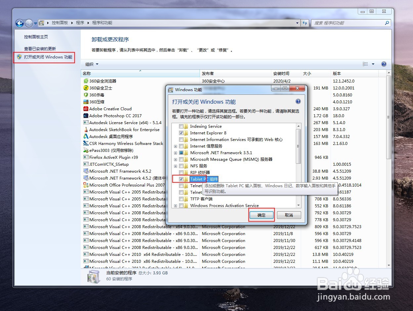
Task: Select the Tablet PC 组件 list item
Action: [x=204, y=179]
